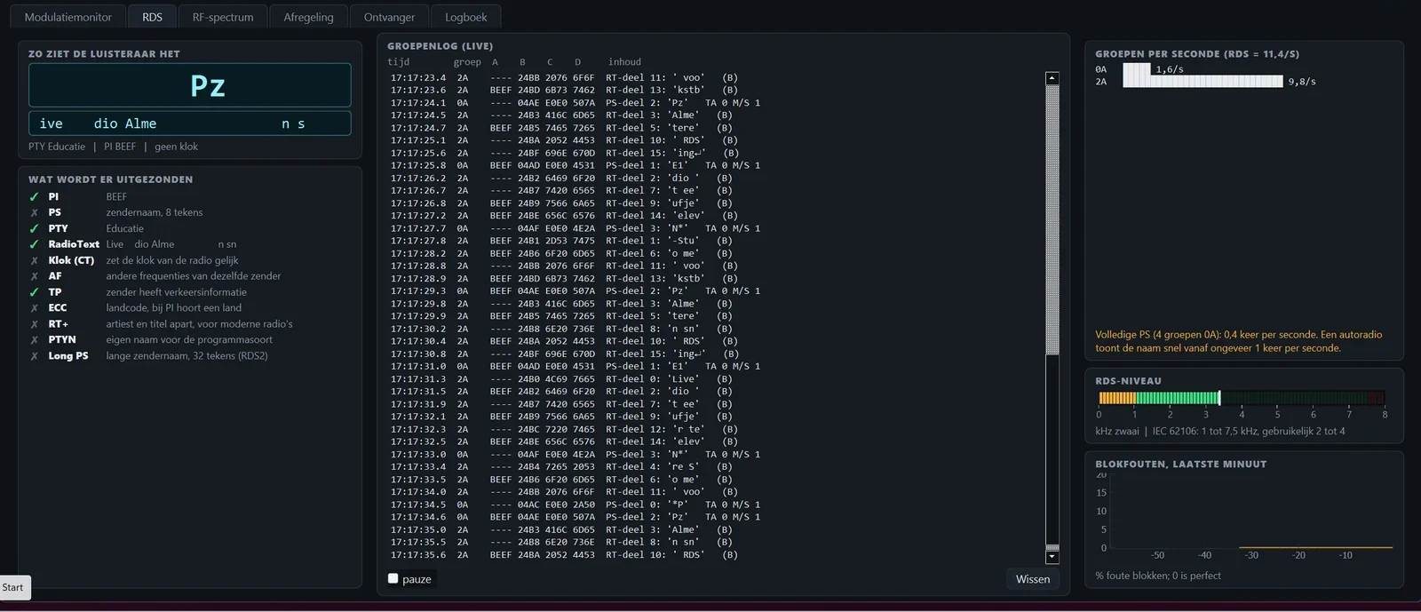Click 'lange zendernaam, 32 tekens (RDS2)' text
Viewport: 1421px width, 612px height.
[x=187, y=357]
